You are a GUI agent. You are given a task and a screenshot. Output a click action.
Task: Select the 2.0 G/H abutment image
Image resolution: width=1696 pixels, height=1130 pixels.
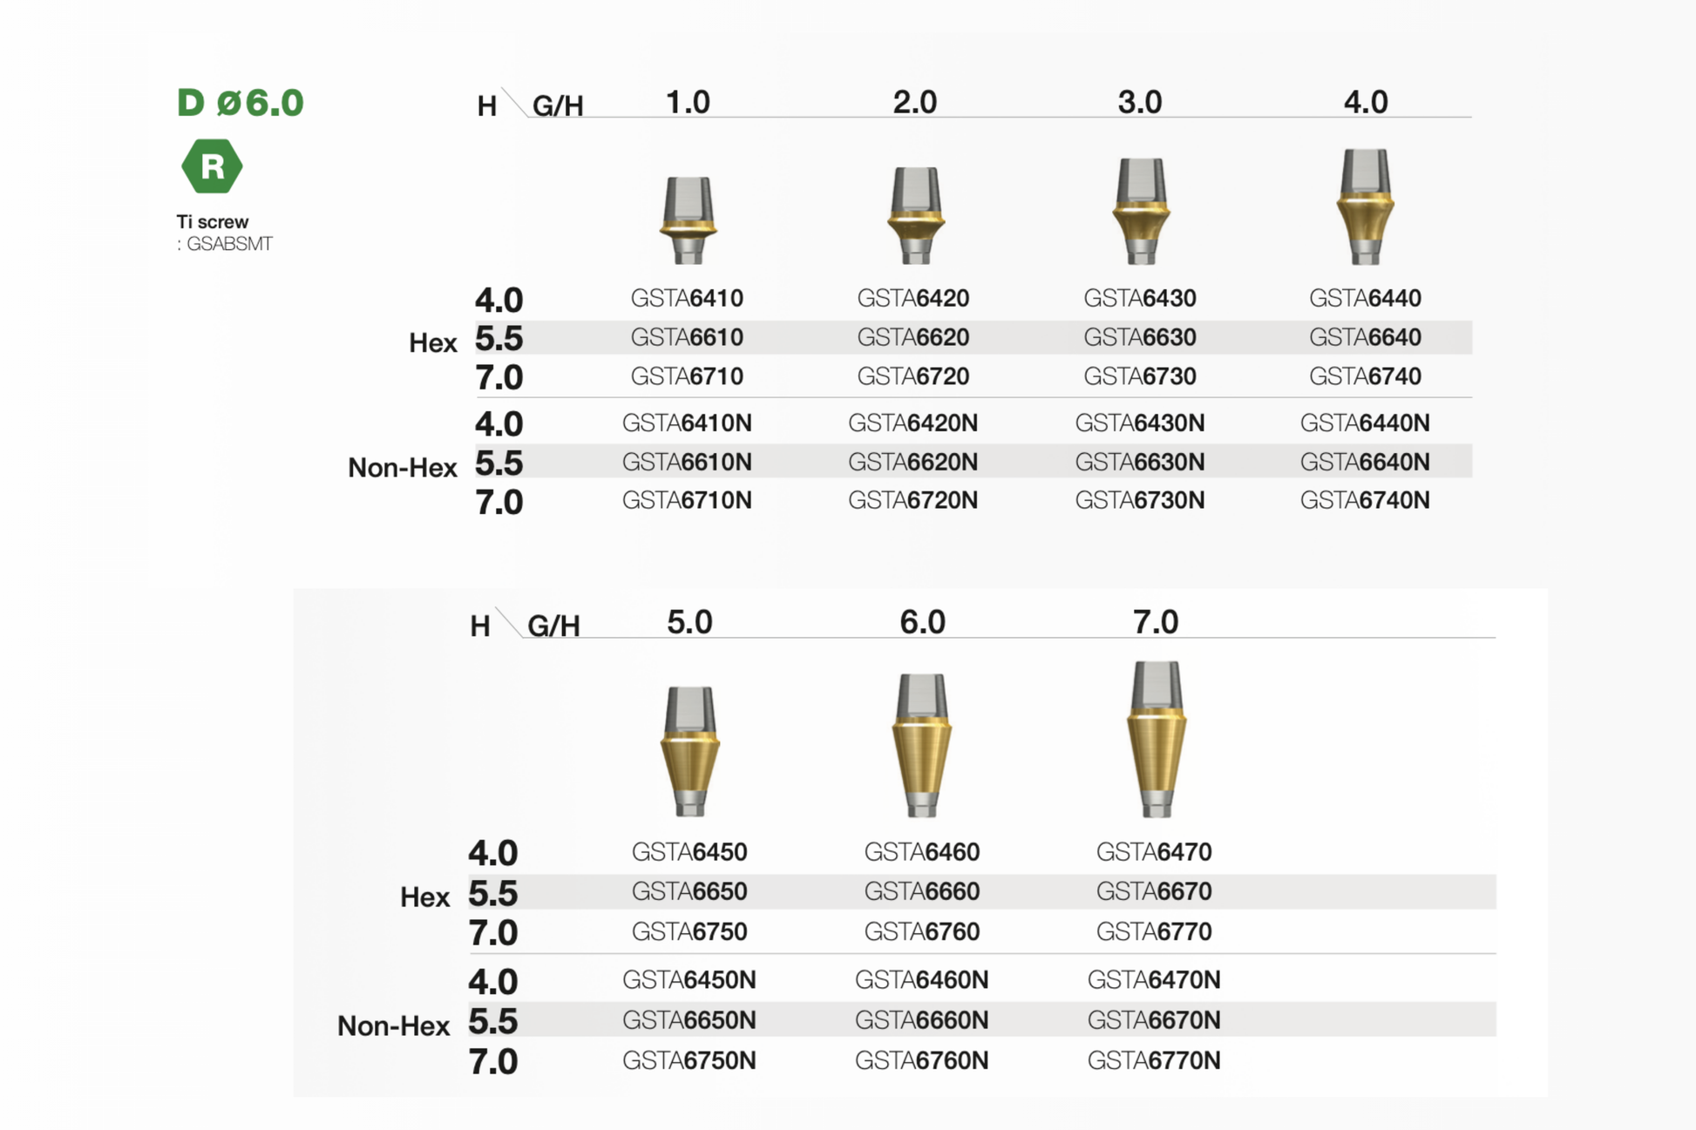coord(914,214)
